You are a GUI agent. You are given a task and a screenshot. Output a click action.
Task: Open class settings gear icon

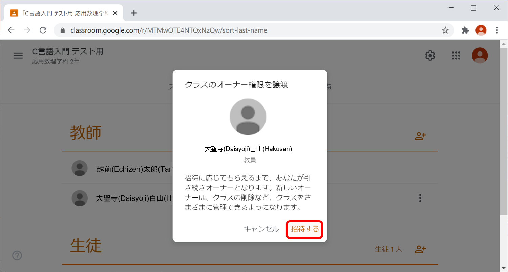(x=430, y=56)
